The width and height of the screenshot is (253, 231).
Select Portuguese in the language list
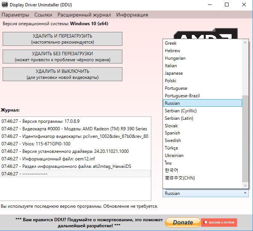click(202, 88)
